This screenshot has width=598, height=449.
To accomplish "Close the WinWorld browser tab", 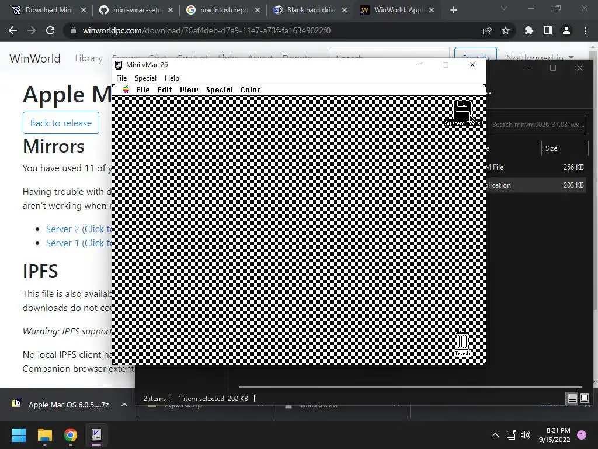I will click(x=432, y=10).
